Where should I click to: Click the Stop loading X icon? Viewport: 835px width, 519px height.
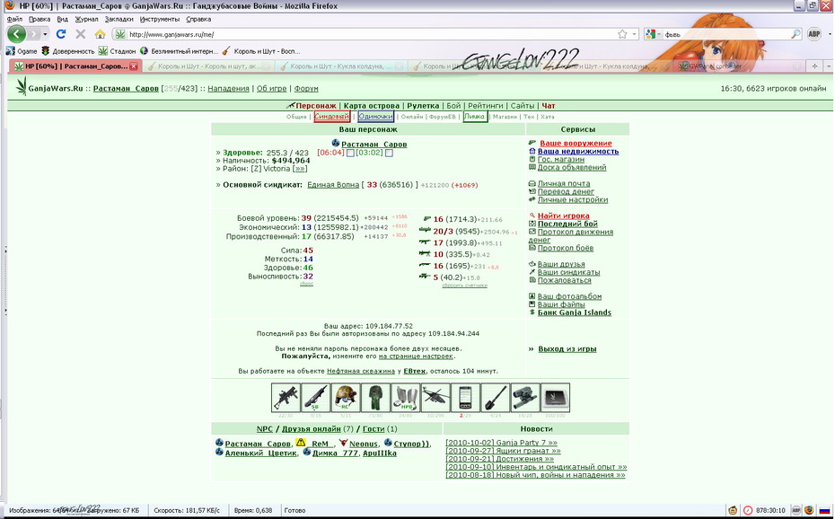[x=81, y=34]
